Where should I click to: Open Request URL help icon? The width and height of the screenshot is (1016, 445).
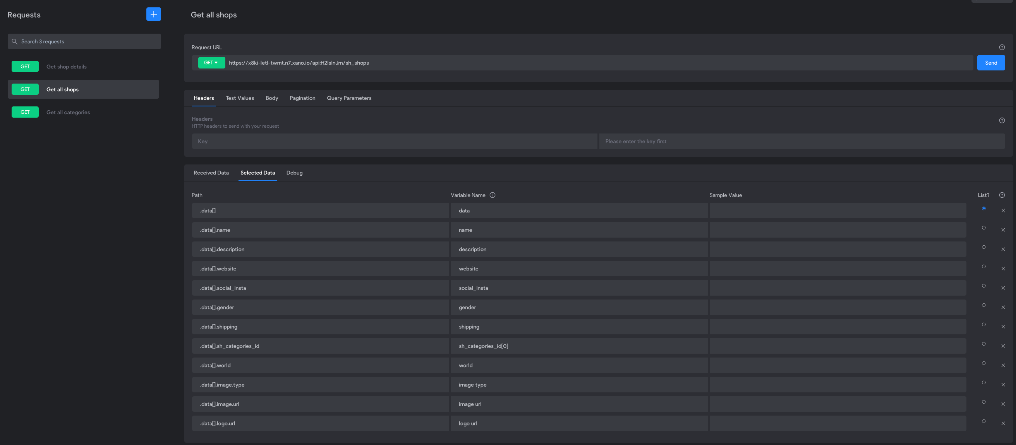tap(1001, 47)
